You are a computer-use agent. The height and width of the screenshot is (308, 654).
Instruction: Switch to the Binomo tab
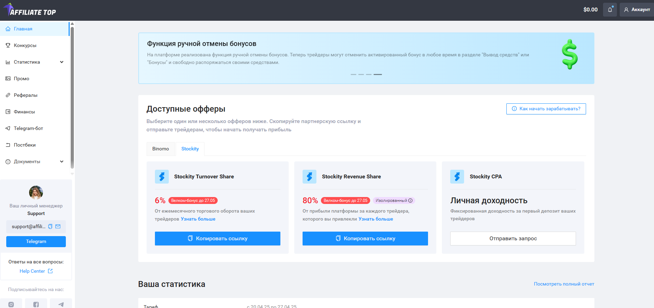(x=161, y=149)
